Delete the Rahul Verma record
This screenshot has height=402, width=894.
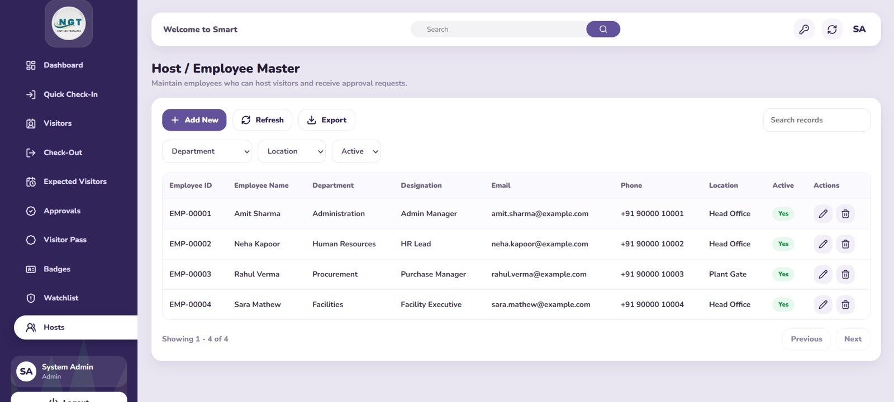tap(845, 274)
